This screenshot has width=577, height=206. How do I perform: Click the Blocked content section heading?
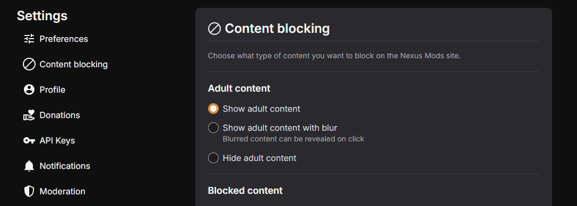tap(245, 191)
